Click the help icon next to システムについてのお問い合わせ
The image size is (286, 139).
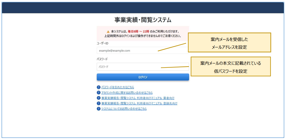coord(99,109)
